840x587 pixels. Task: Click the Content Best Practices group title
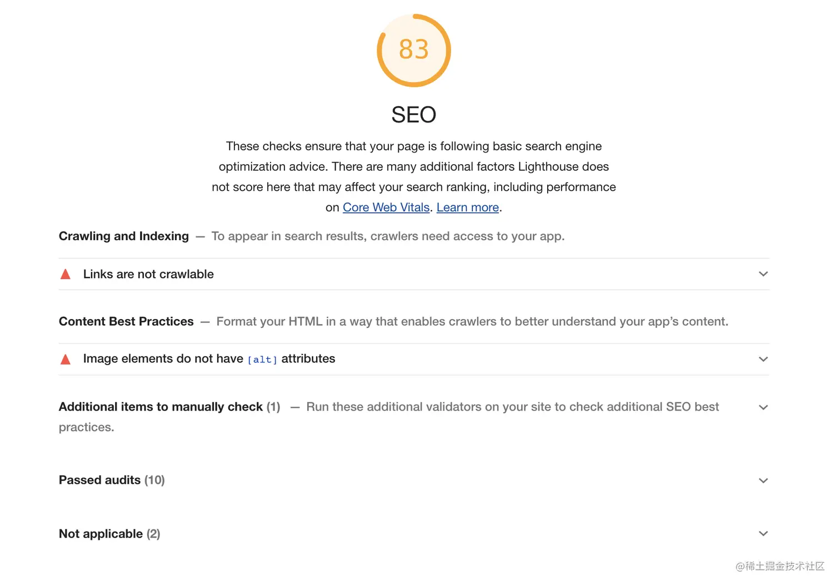pyautogui.click(x=126, y=322)
